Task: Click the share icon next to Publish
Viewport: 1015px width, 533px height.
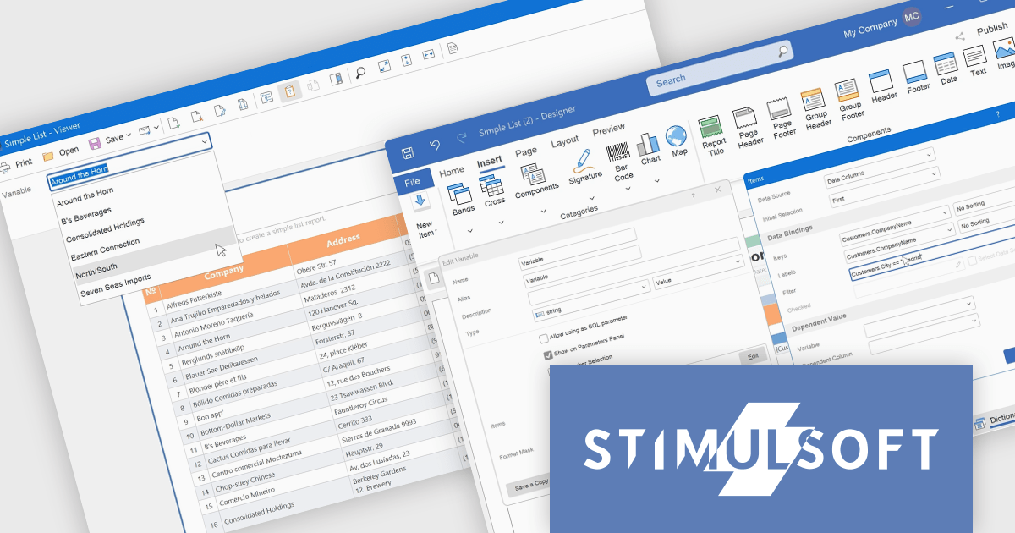Action: (x=960, y=36)
